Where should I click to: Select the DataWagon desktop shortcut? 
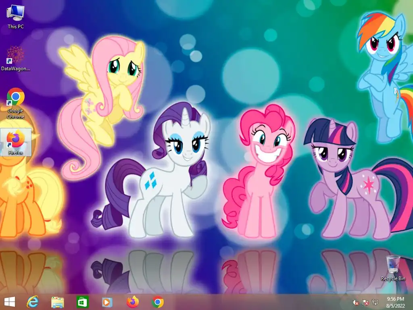pos(16,58)
